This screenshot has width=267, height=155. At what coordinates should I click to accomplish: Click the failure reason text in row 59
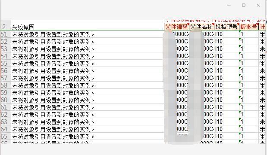[x=53, y=93]
